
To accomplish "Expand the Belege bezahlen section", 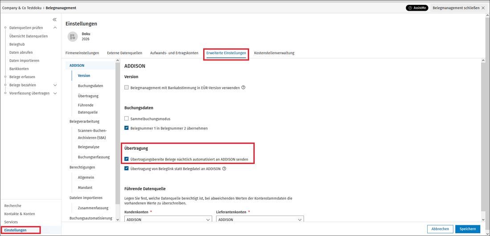I will coord(55,85).
